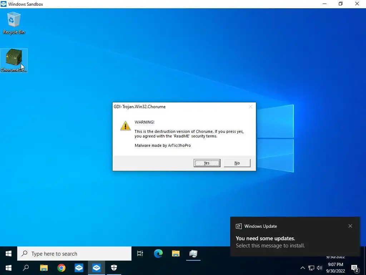Image resolution: width=366 pixels, height=275 pixels.
Task: Open File Explorer in the sandbox taskbar
Action: pyautogui.click(x=175, y=254)
